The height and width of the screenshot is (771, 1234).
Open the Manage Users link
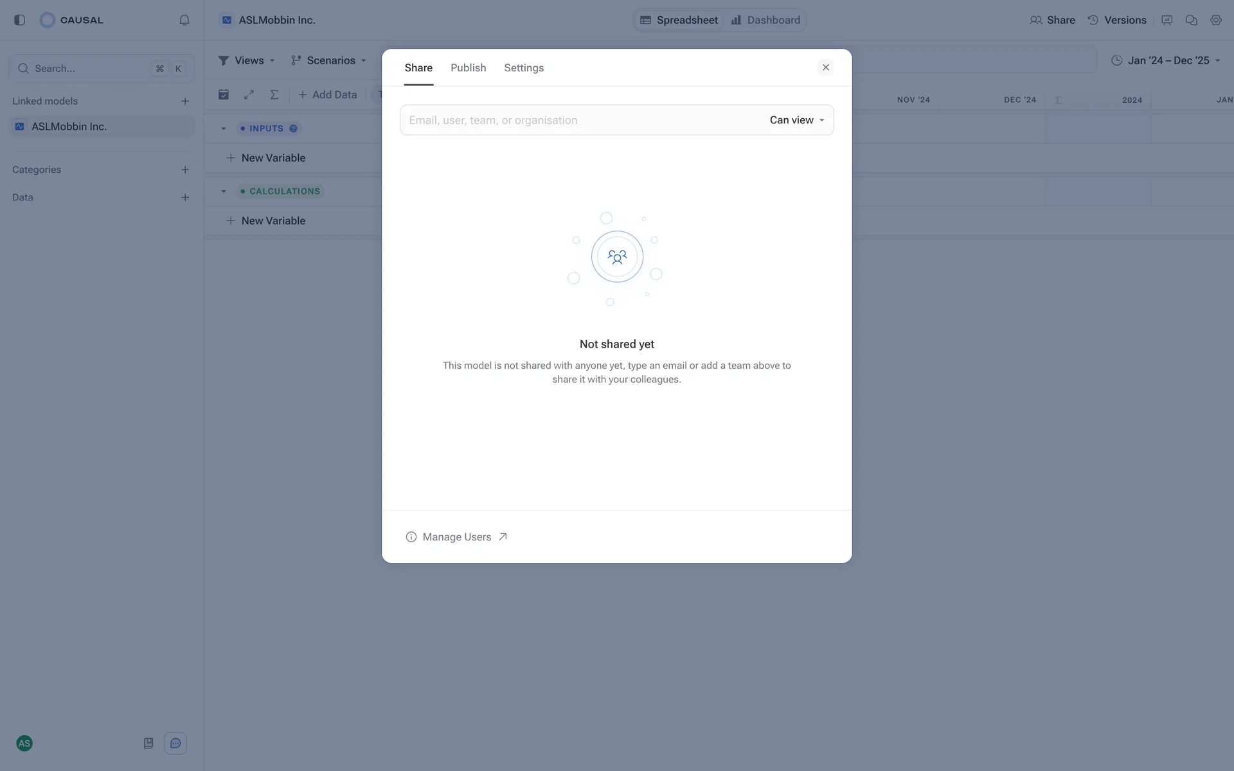pos(457,537)
